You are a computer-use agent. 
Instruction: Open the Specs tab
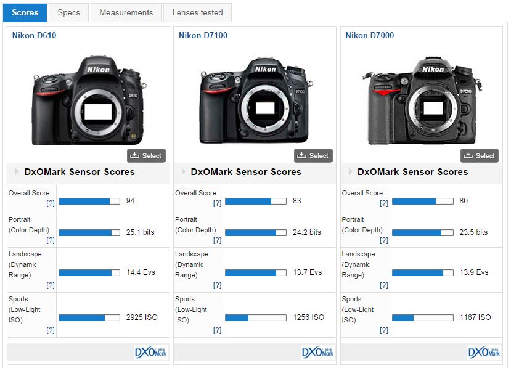coord(68,13)
